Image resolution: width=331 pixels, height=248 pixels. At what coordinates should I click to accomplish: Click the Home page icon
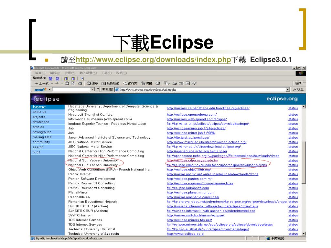point(80,84)
